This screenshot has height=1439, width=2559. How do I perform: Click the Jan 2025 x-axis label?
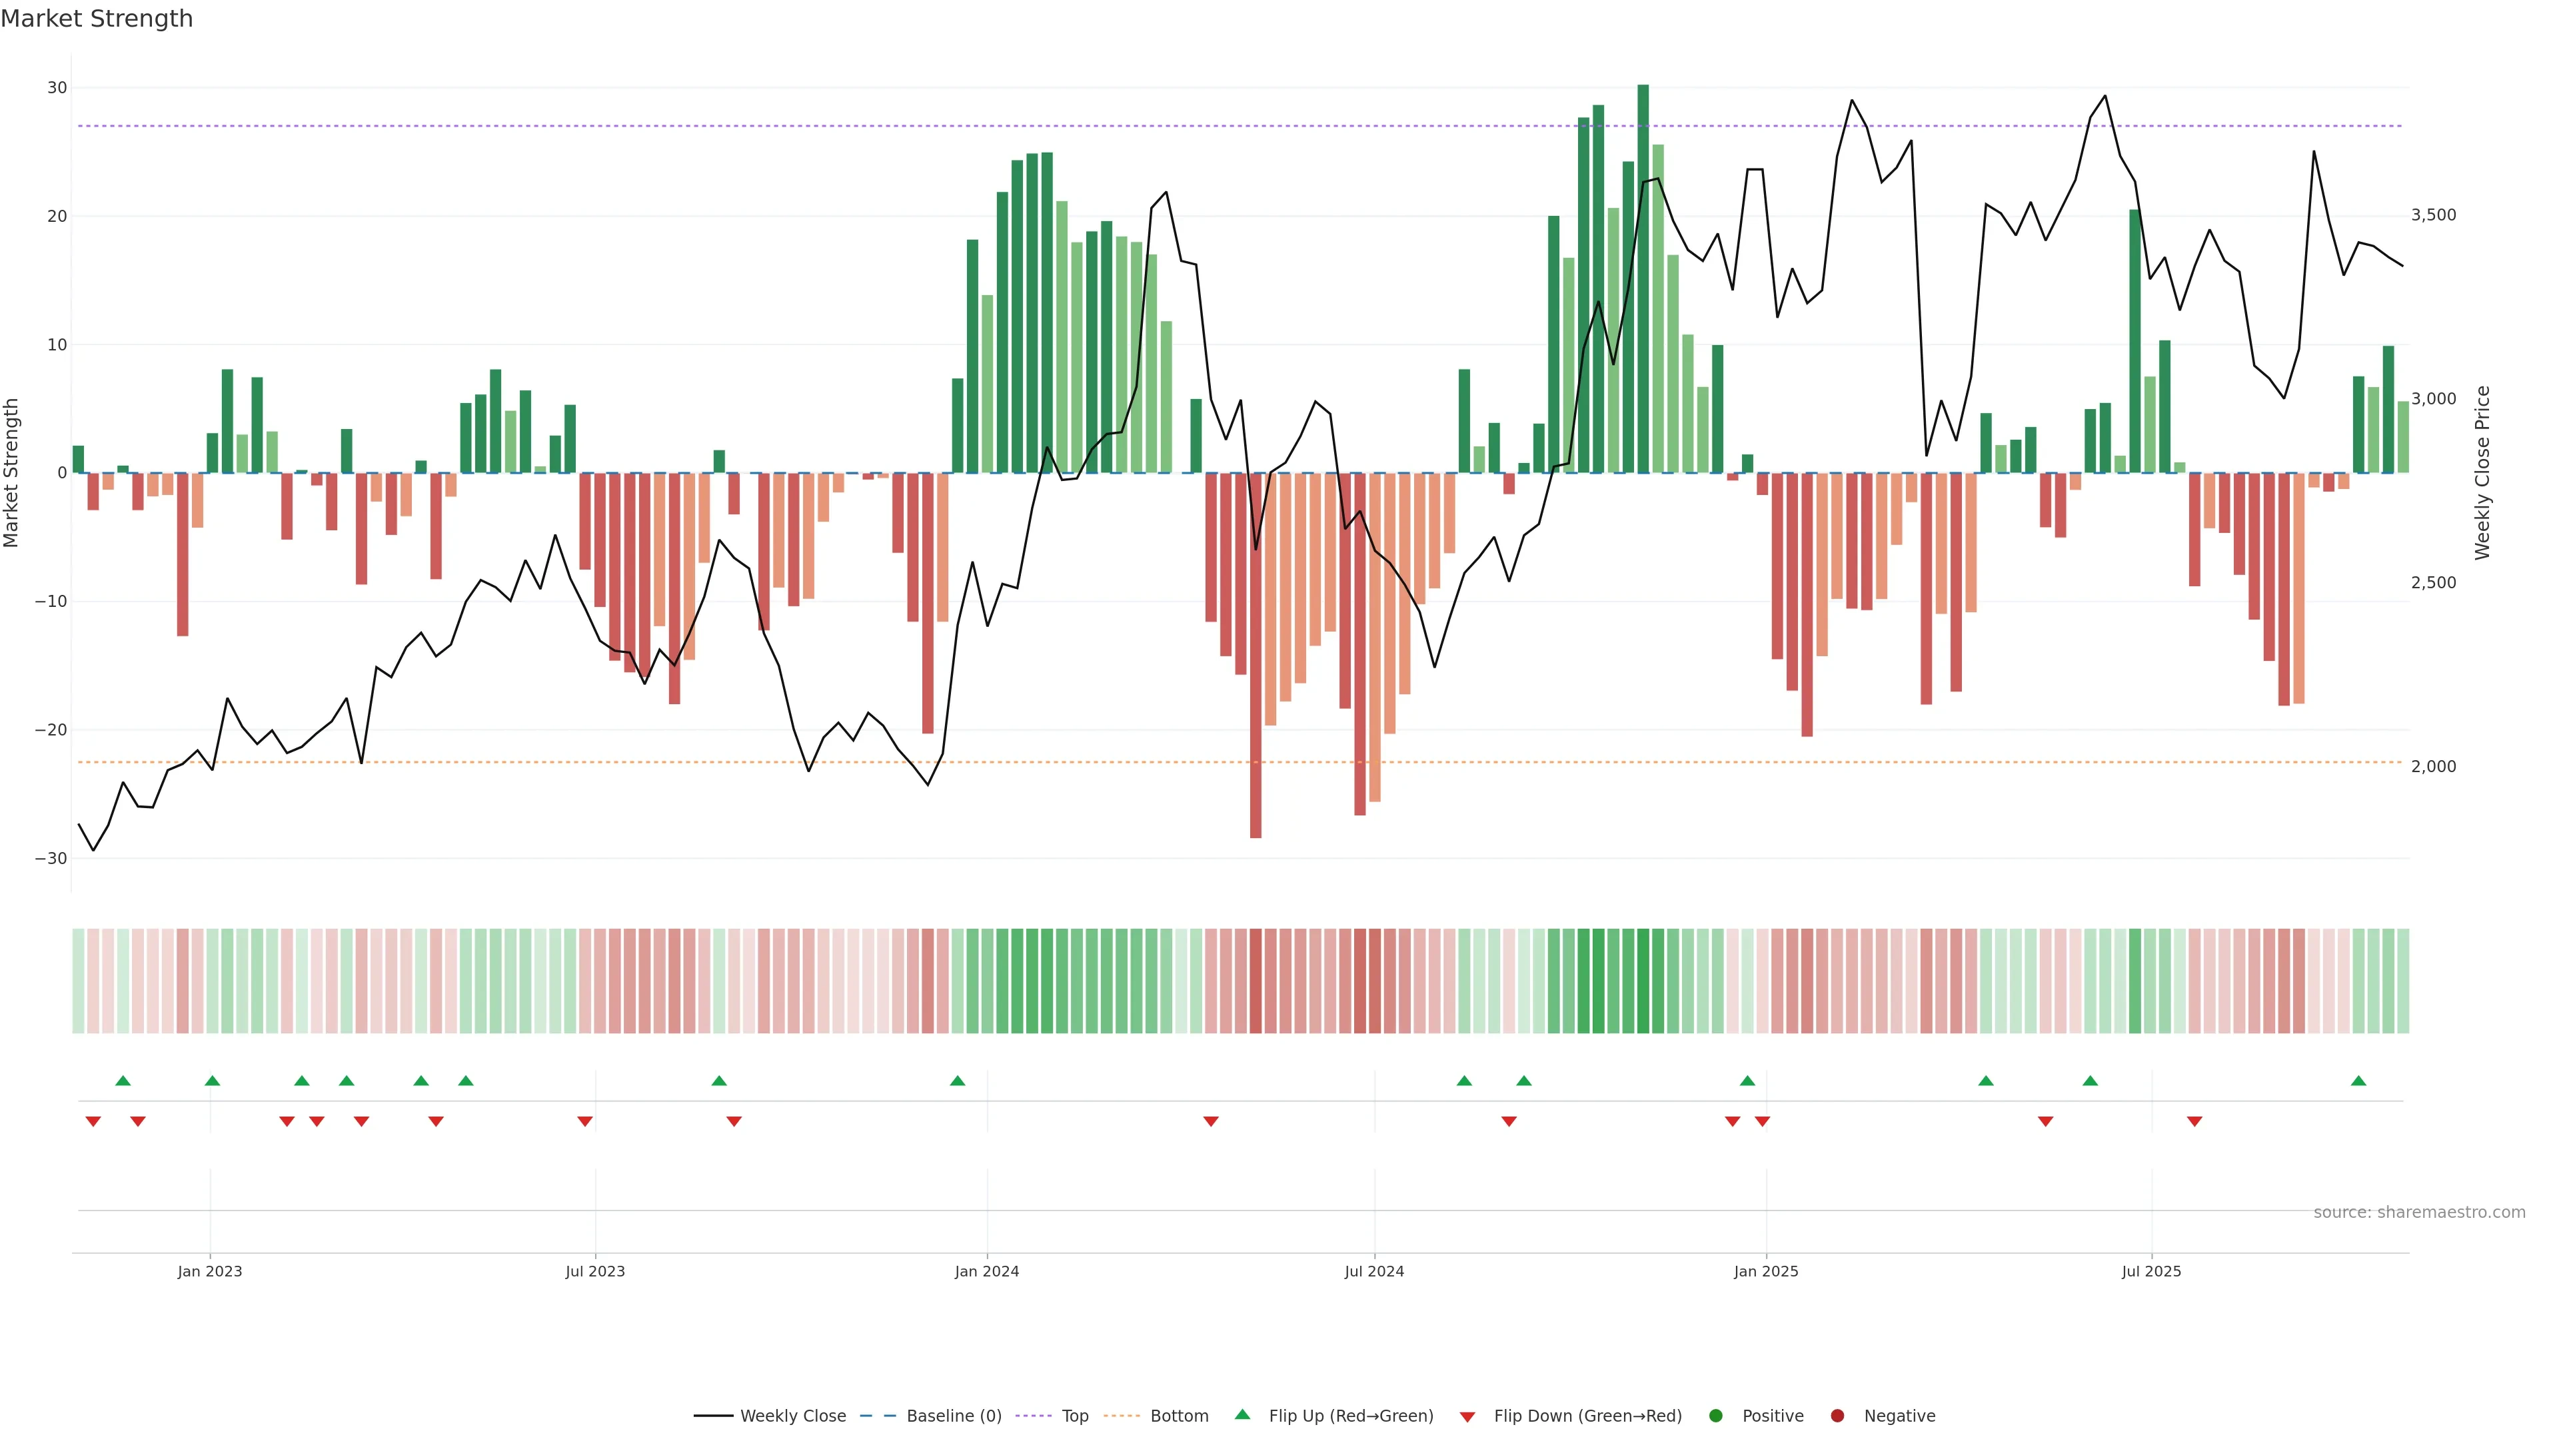pos(1765,1271)
